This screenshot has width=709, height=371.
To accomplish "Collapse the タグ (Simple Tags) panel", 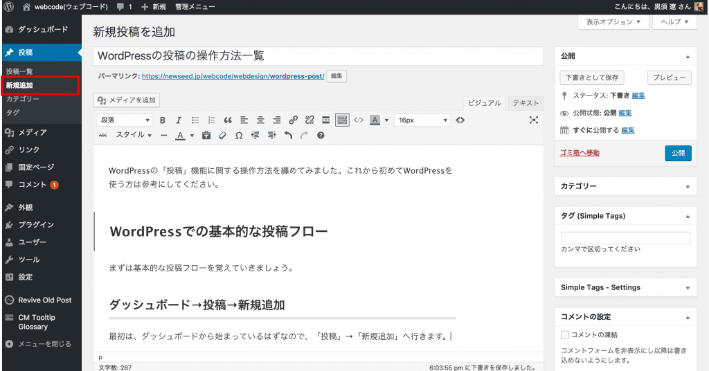I will click(x=688, y=217).
